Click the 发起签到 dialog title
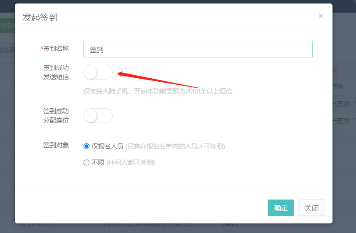 pyautogui.click(x=40, y=17)
